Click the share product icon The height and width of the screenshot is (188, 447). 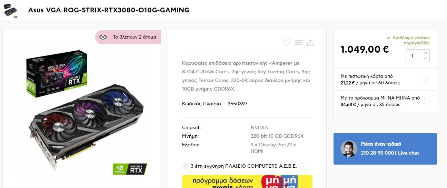pyautogui.click(x=310, y=42)
